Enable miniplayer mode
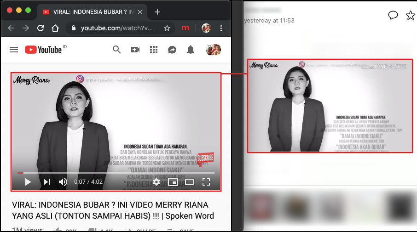The width and height of the screenshot is (417, 232). pyautogui.click(x=173, y=182)
